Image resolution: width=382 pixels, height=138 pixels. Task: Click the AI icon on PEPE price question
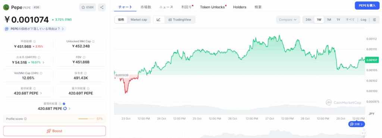7,29
